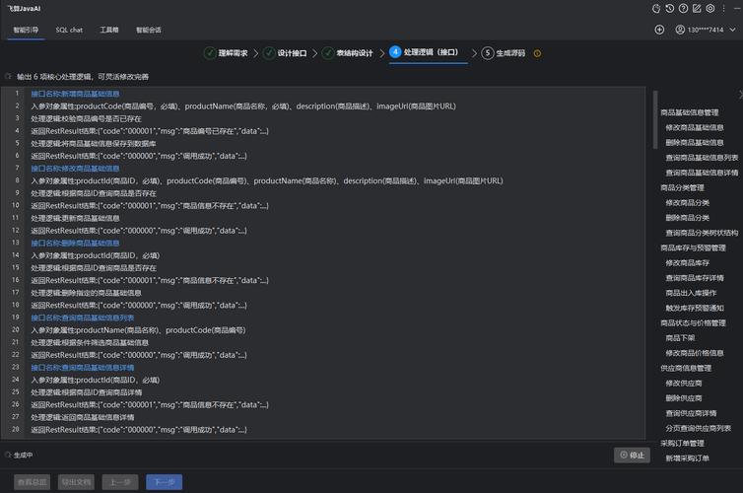Select 商品库存与预警管理 in the outline
Viewport: 743px width, 493px height.
click(x=694, y=247)
